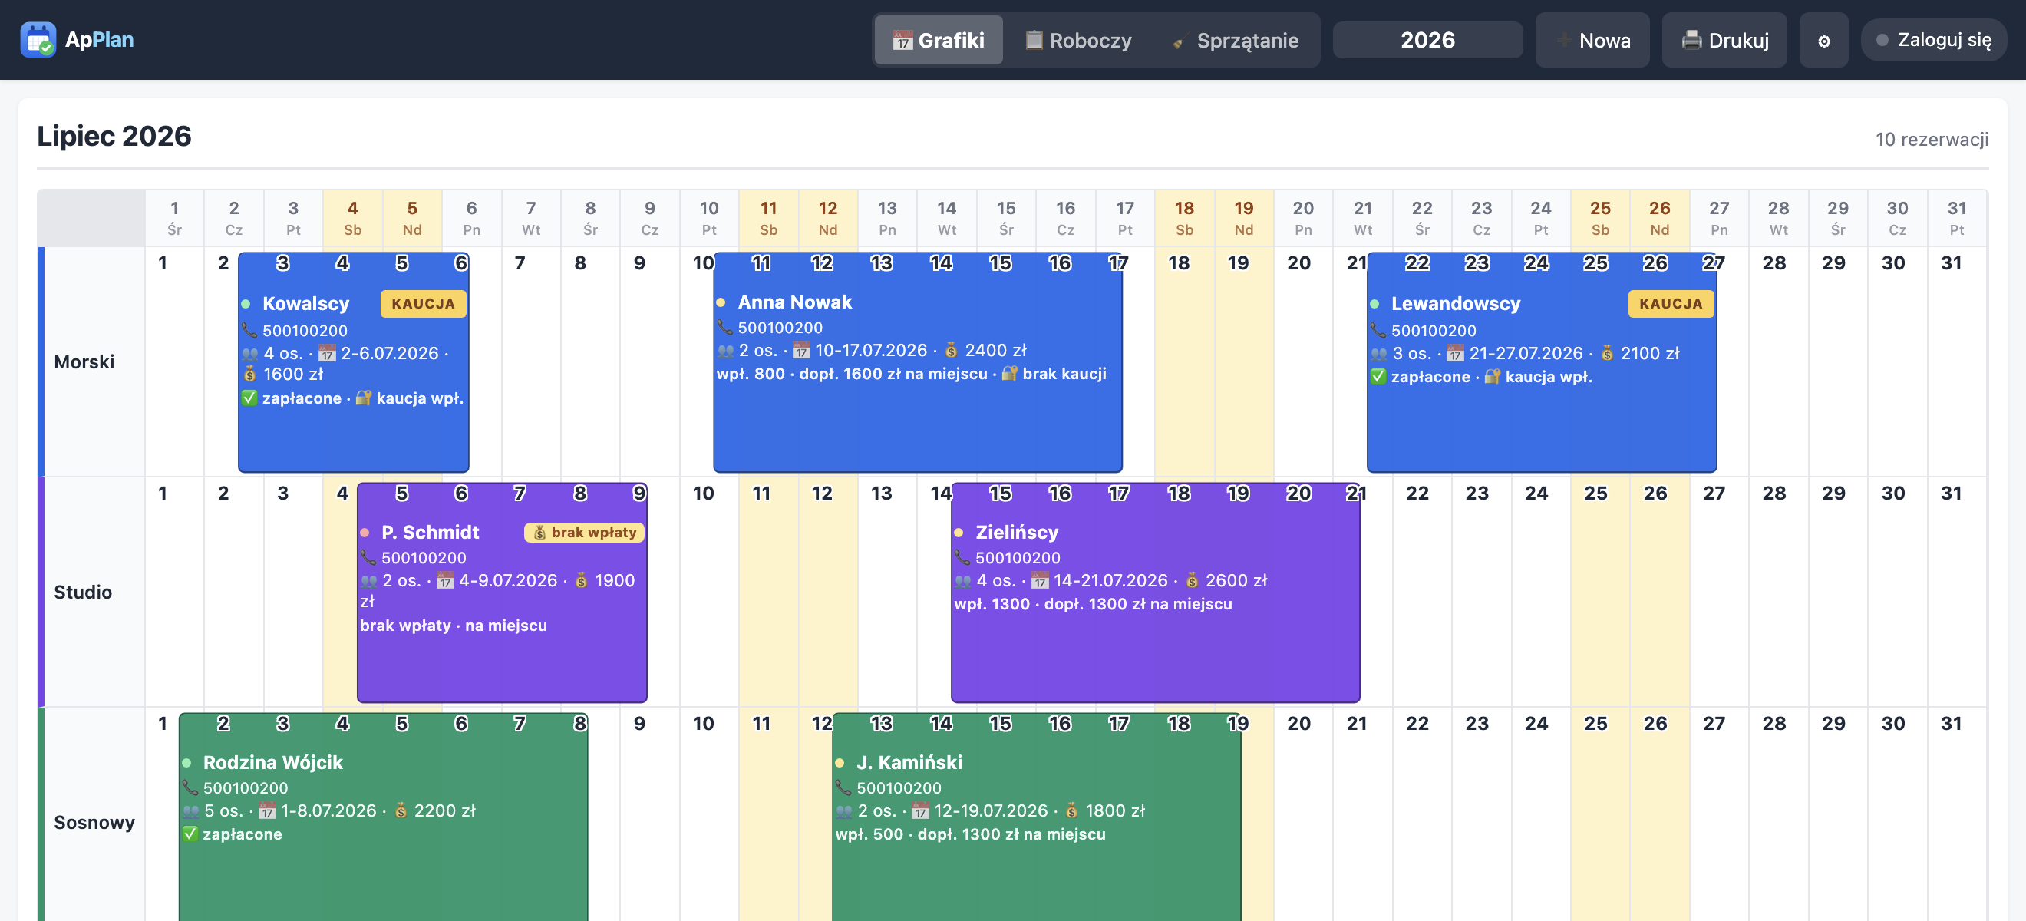Click the calendar icon by 4-9.07.2026

(x=445, y=580)
